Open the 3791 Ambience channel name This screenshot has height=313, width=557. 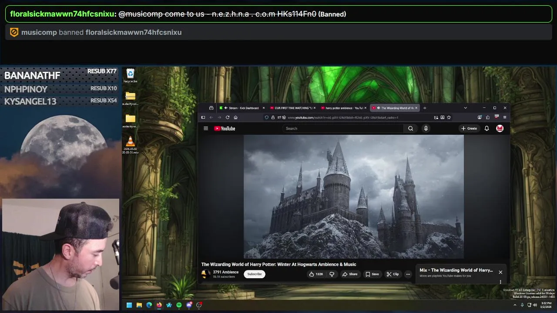point(225,272)
